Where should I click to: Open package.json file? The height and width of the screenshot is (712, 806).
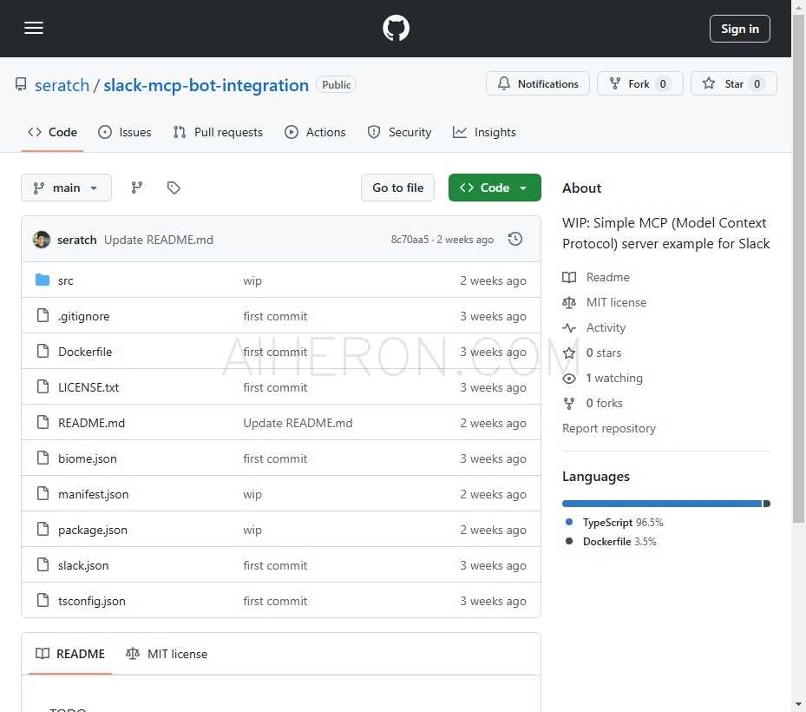coord(93,530)
